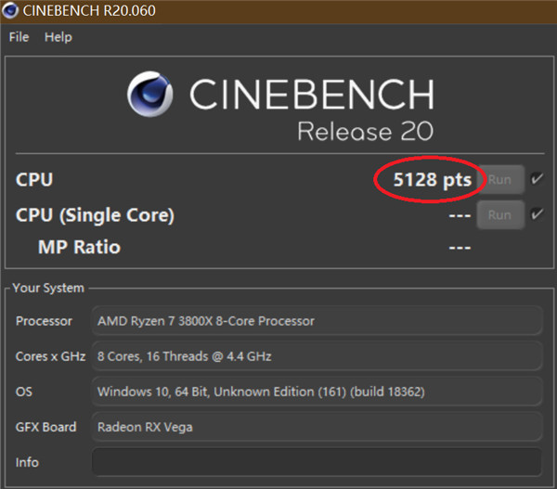Click the Info text field
This screenshot has width=557, height=489.
pos(316,461)
